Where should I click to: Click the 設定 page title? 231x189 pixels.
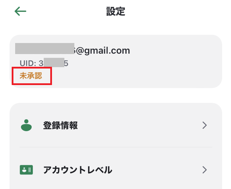click(116, 11)
